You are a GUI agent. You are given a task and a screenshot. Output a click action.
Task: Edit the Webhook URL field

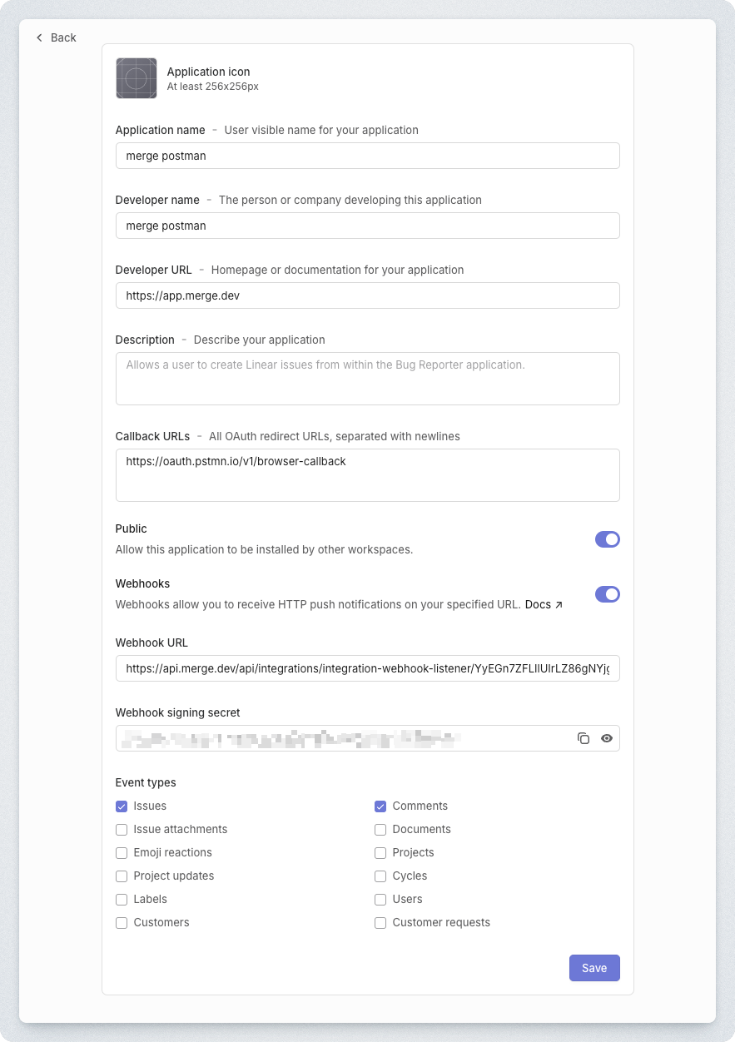[367, 668]
